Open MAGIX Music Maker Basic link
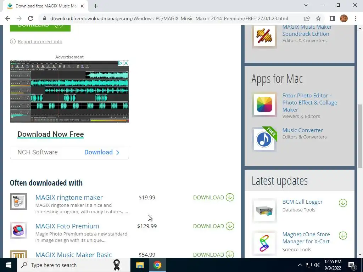This screenshot has width=363, height=272. [74, 255]
